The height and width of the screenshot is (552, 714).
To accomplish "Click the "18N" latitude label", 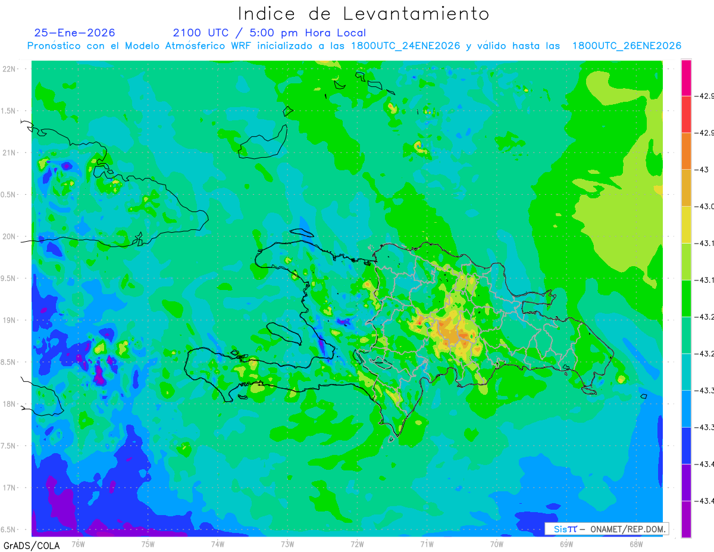I will (9, 404).
